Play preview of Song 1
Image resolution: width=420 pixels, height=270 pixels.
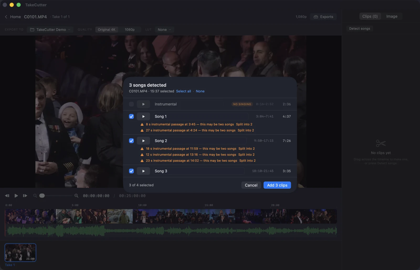[x=143, y=117]
